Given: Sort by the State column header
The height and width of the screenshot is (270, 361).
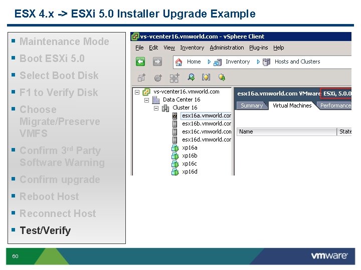Looking at the screenshot, I should (x=344, y=131).
